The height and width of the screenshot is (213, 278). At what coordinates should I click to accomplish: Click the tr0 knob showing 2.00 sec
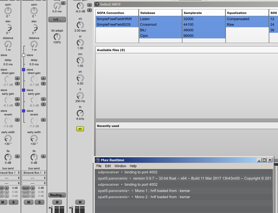click(80, 25)
